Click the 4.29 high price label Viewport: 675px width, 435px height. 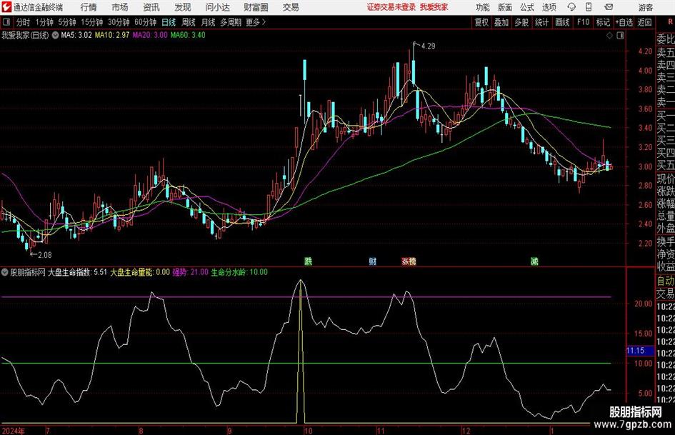pos(428,46)
